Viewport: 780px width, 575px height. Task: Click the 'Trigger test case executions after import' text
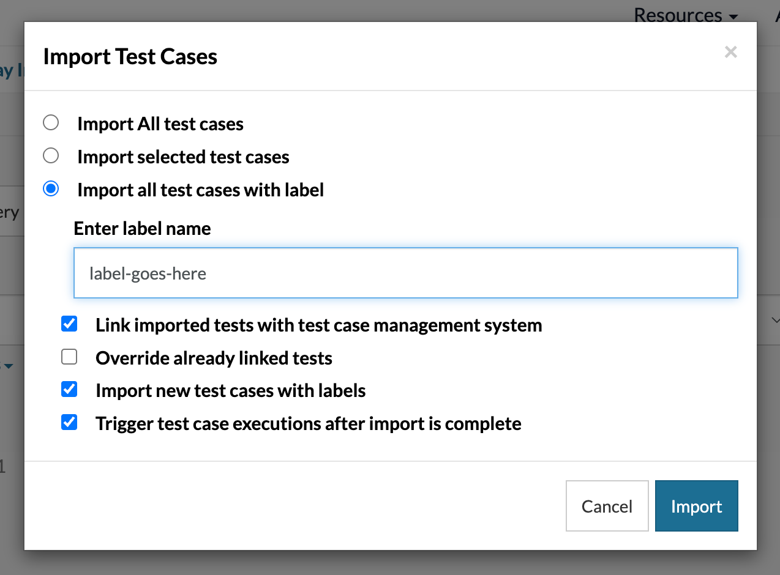308,424
